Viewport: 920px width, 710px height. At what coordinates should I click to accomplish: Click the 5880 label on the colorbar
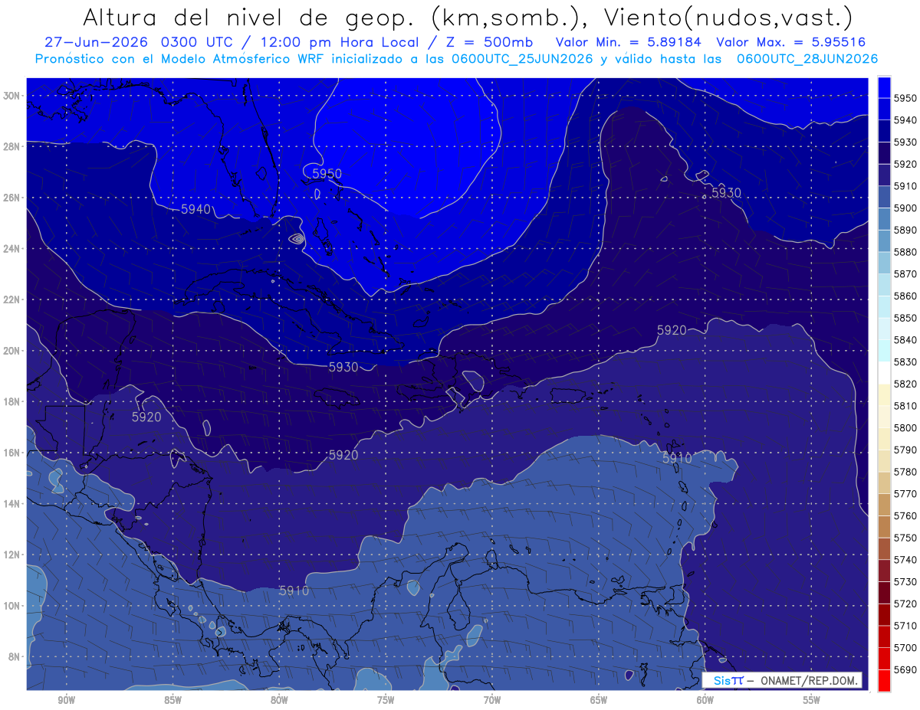(905, 252)
